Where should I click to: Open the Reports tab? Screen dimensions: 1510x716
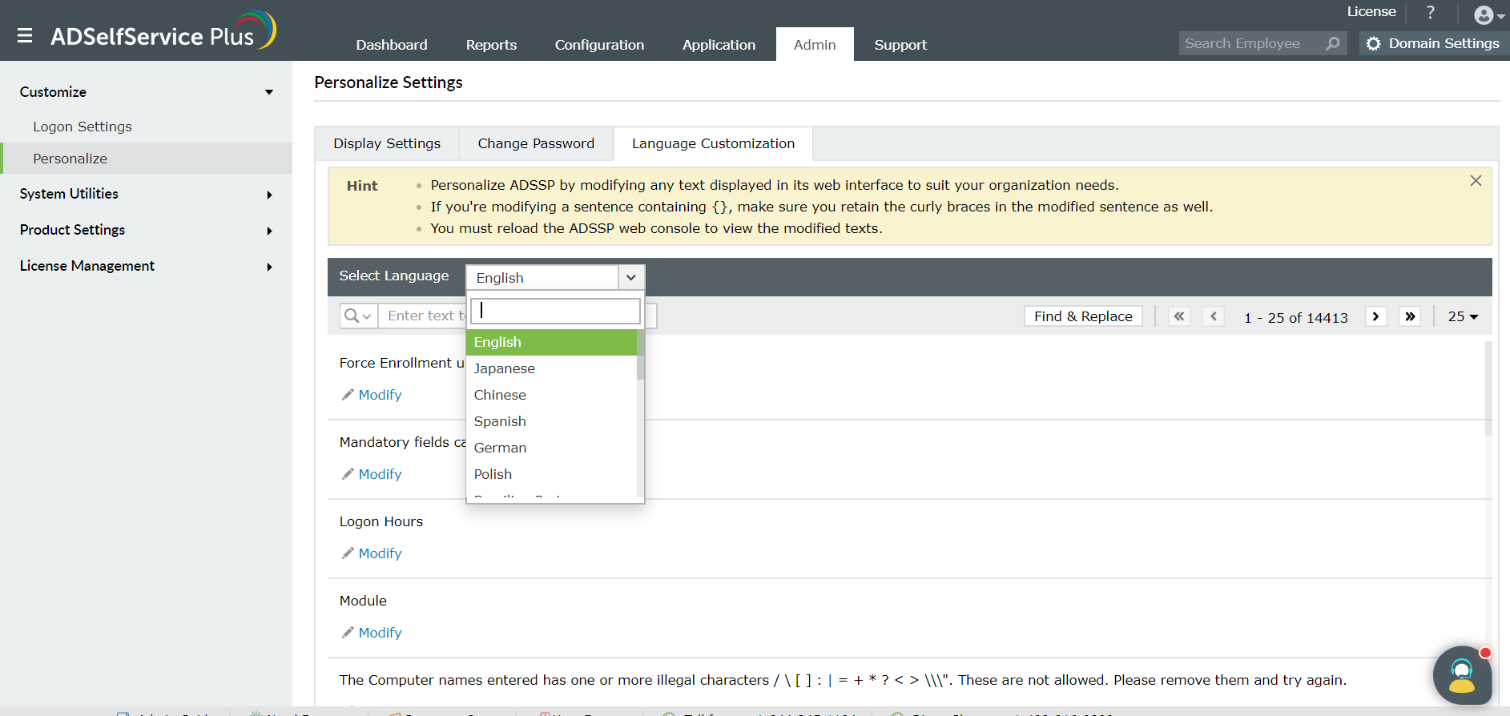point(491,45)
